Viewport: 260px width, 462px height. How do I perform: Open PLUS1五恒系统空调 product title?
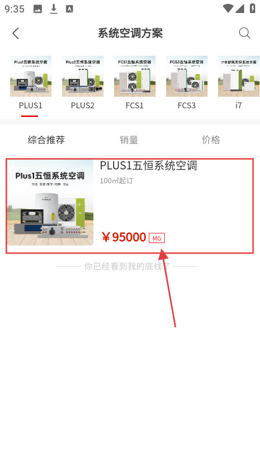148,166
